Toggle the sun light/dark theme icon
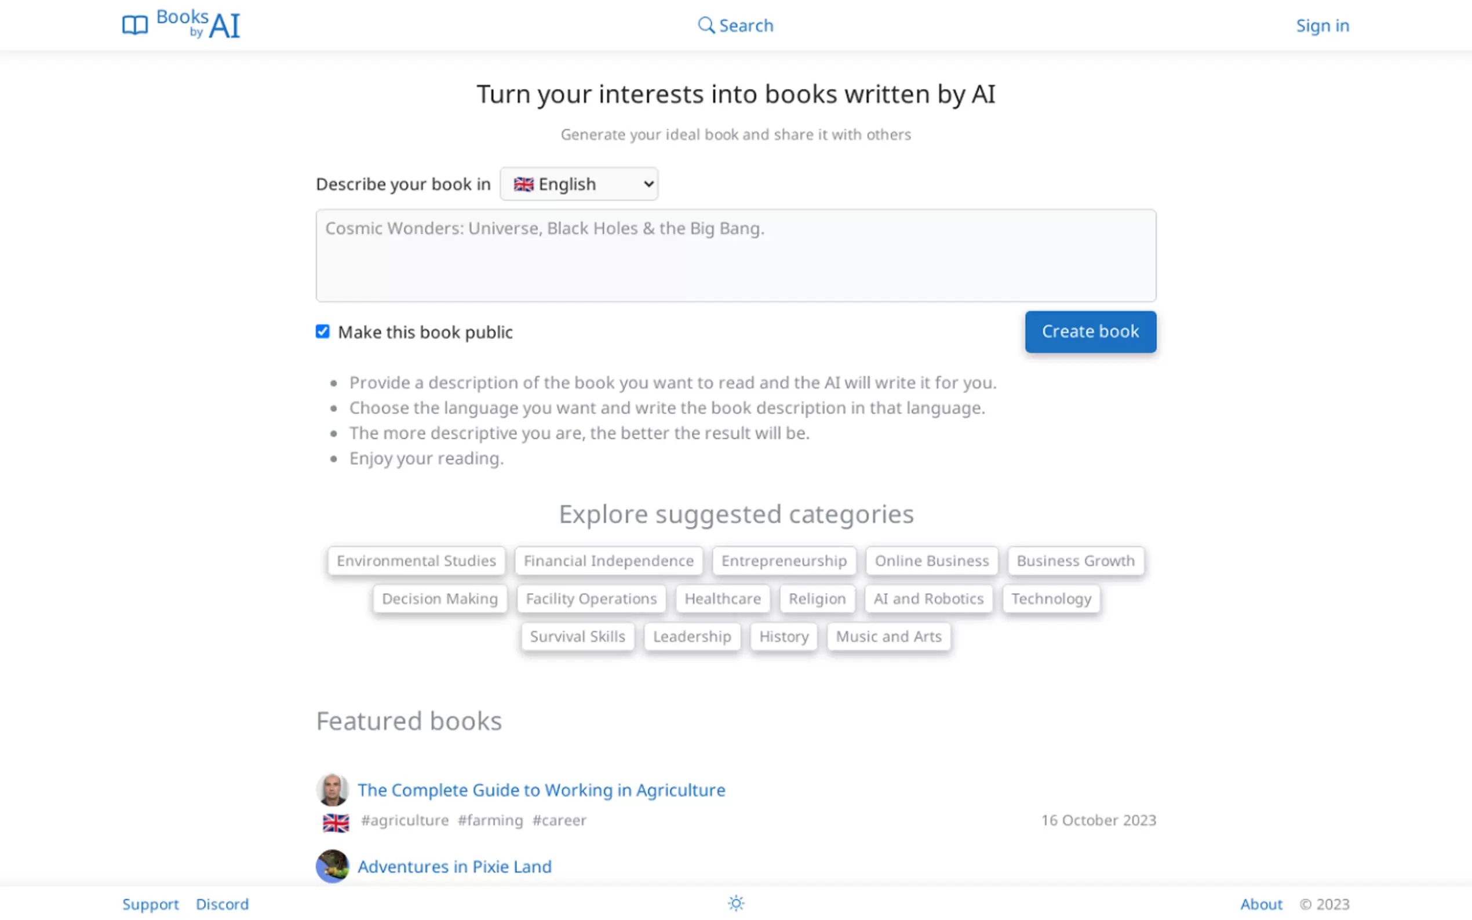The image size is (1472, 920). [735, 904]
